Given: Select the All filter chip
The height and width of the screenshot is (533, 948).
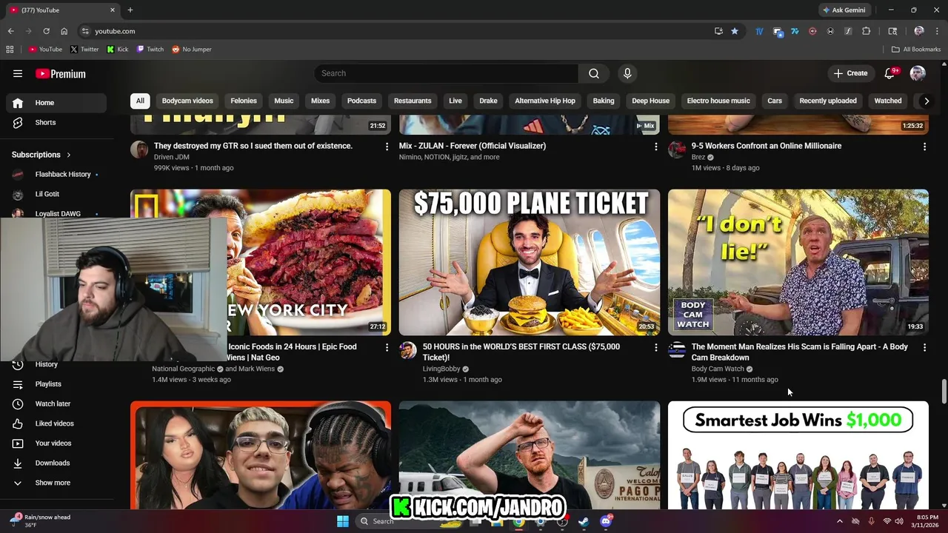Looking at the screenshot, I should (140, 101).
